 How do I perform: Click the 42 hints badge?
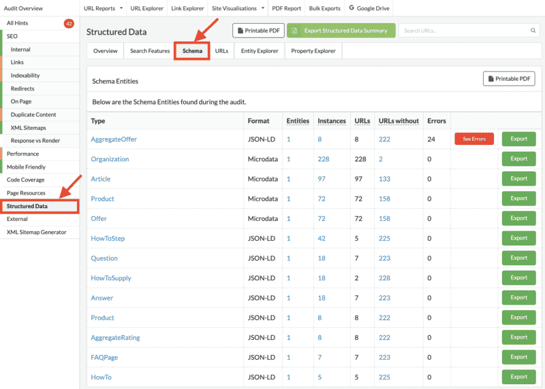69,24
